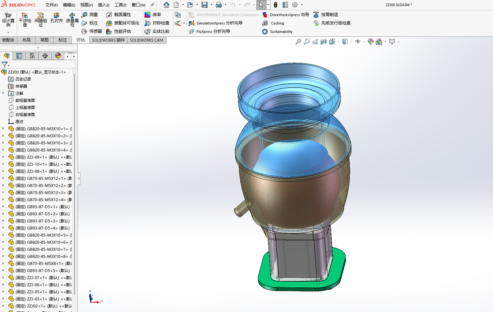493x312 pixels.
Task: Open the Apply Scene dropdown arrow
Action: coord(386,42)
